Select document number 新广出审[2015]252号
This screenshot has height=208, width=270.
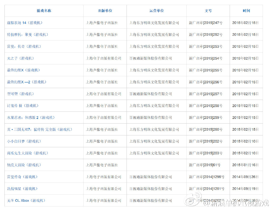coord(206,34)
